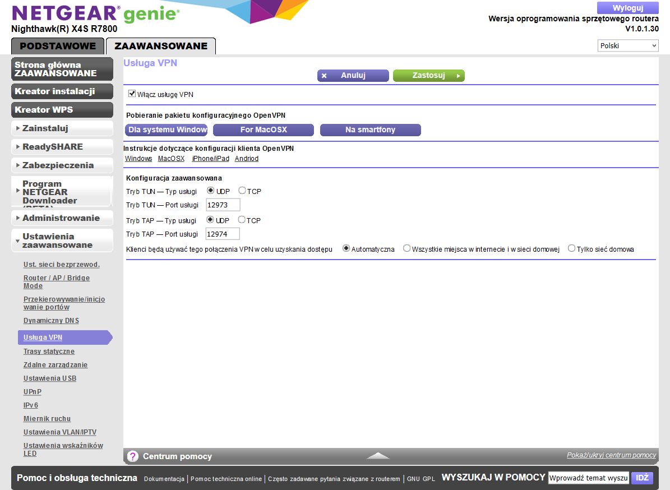
Task: Open Andriod OpenVPN client instructions
Action: point(247,159)
